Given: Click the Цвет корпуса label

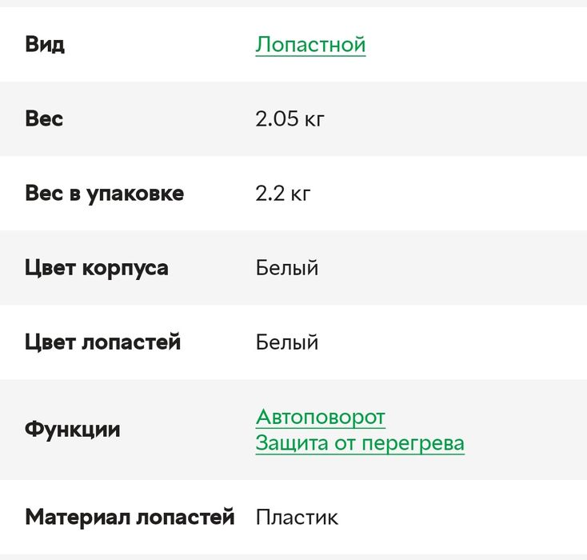Looking at the screenshot, I should click(96, 267).
